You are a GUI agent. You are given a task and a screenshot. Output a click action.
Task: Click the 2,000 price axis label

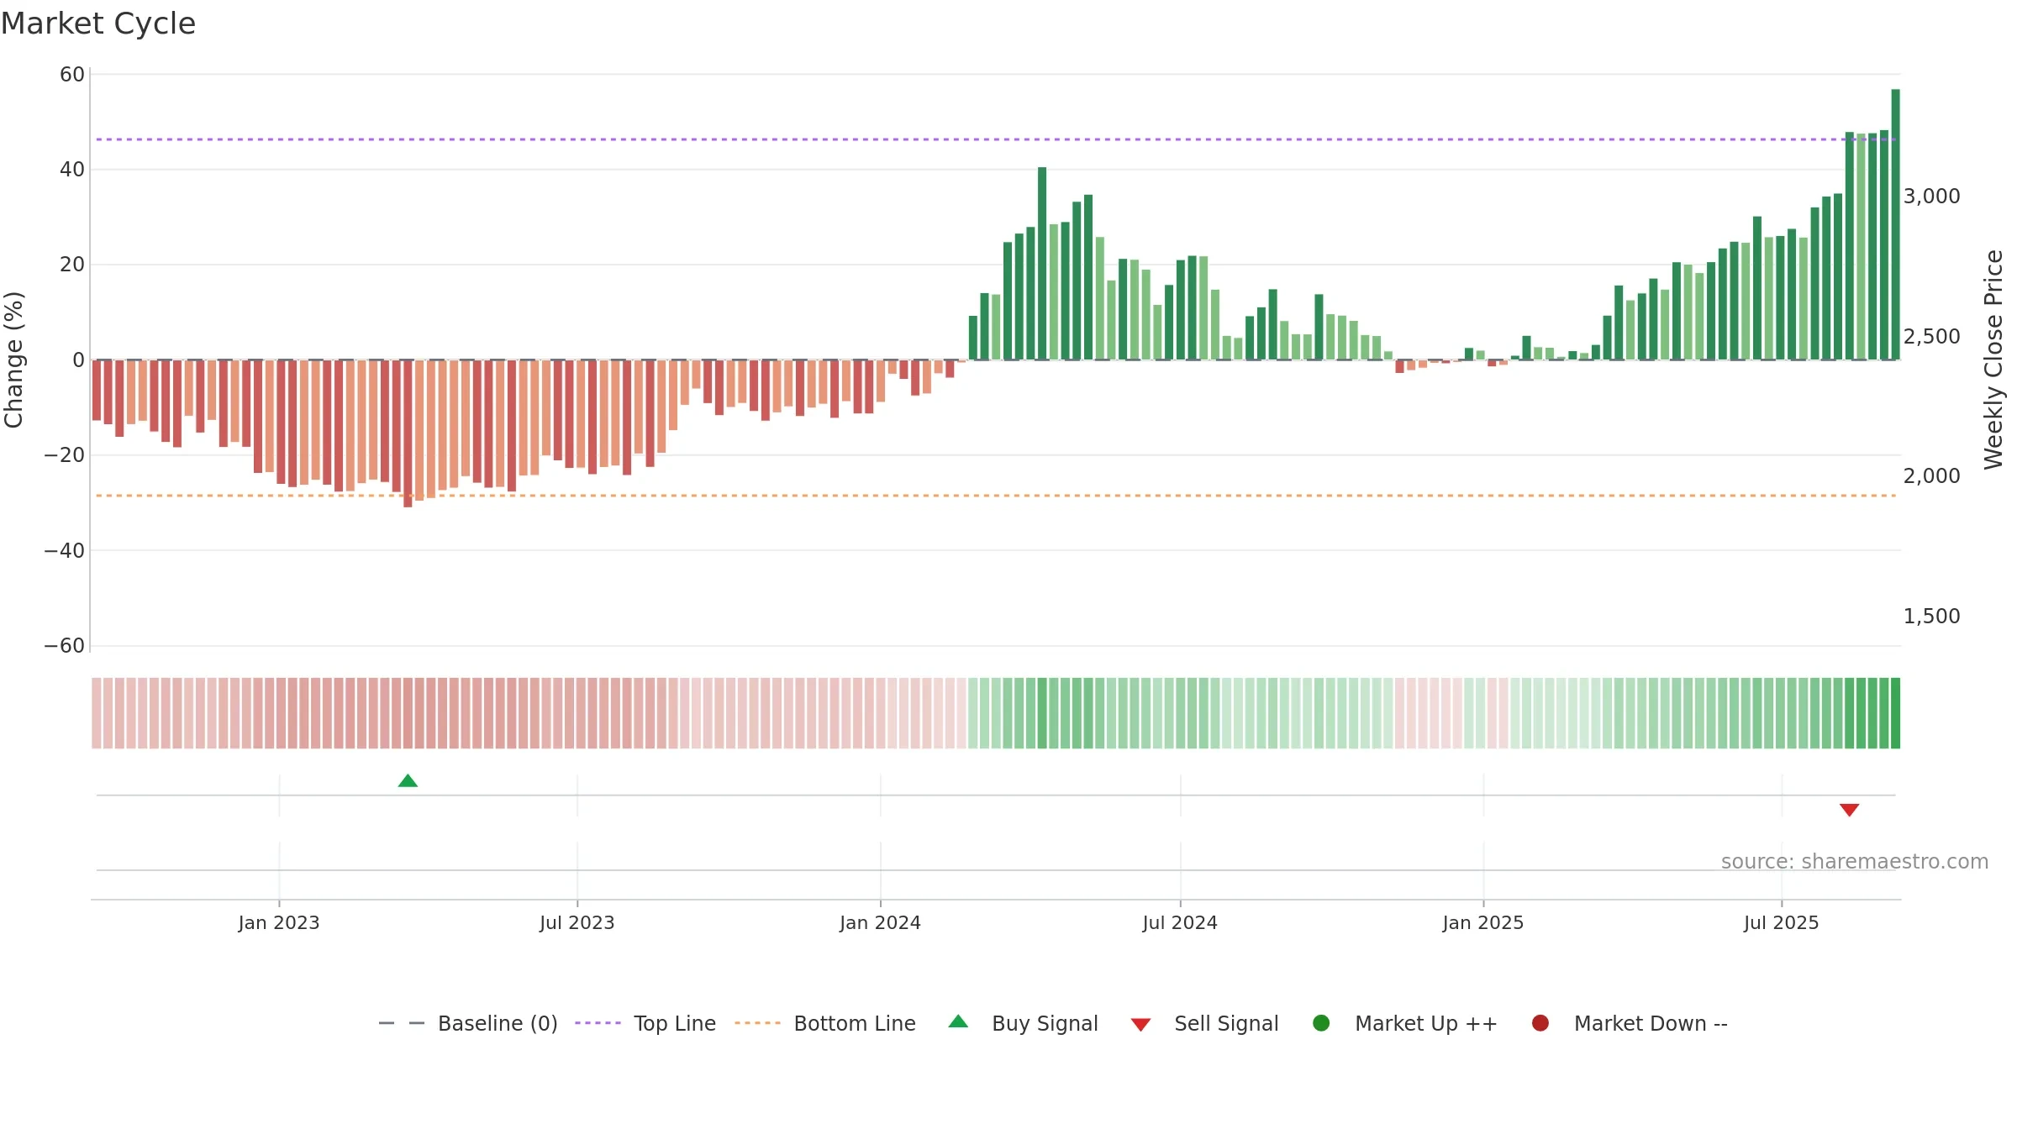coord(1931,475)
